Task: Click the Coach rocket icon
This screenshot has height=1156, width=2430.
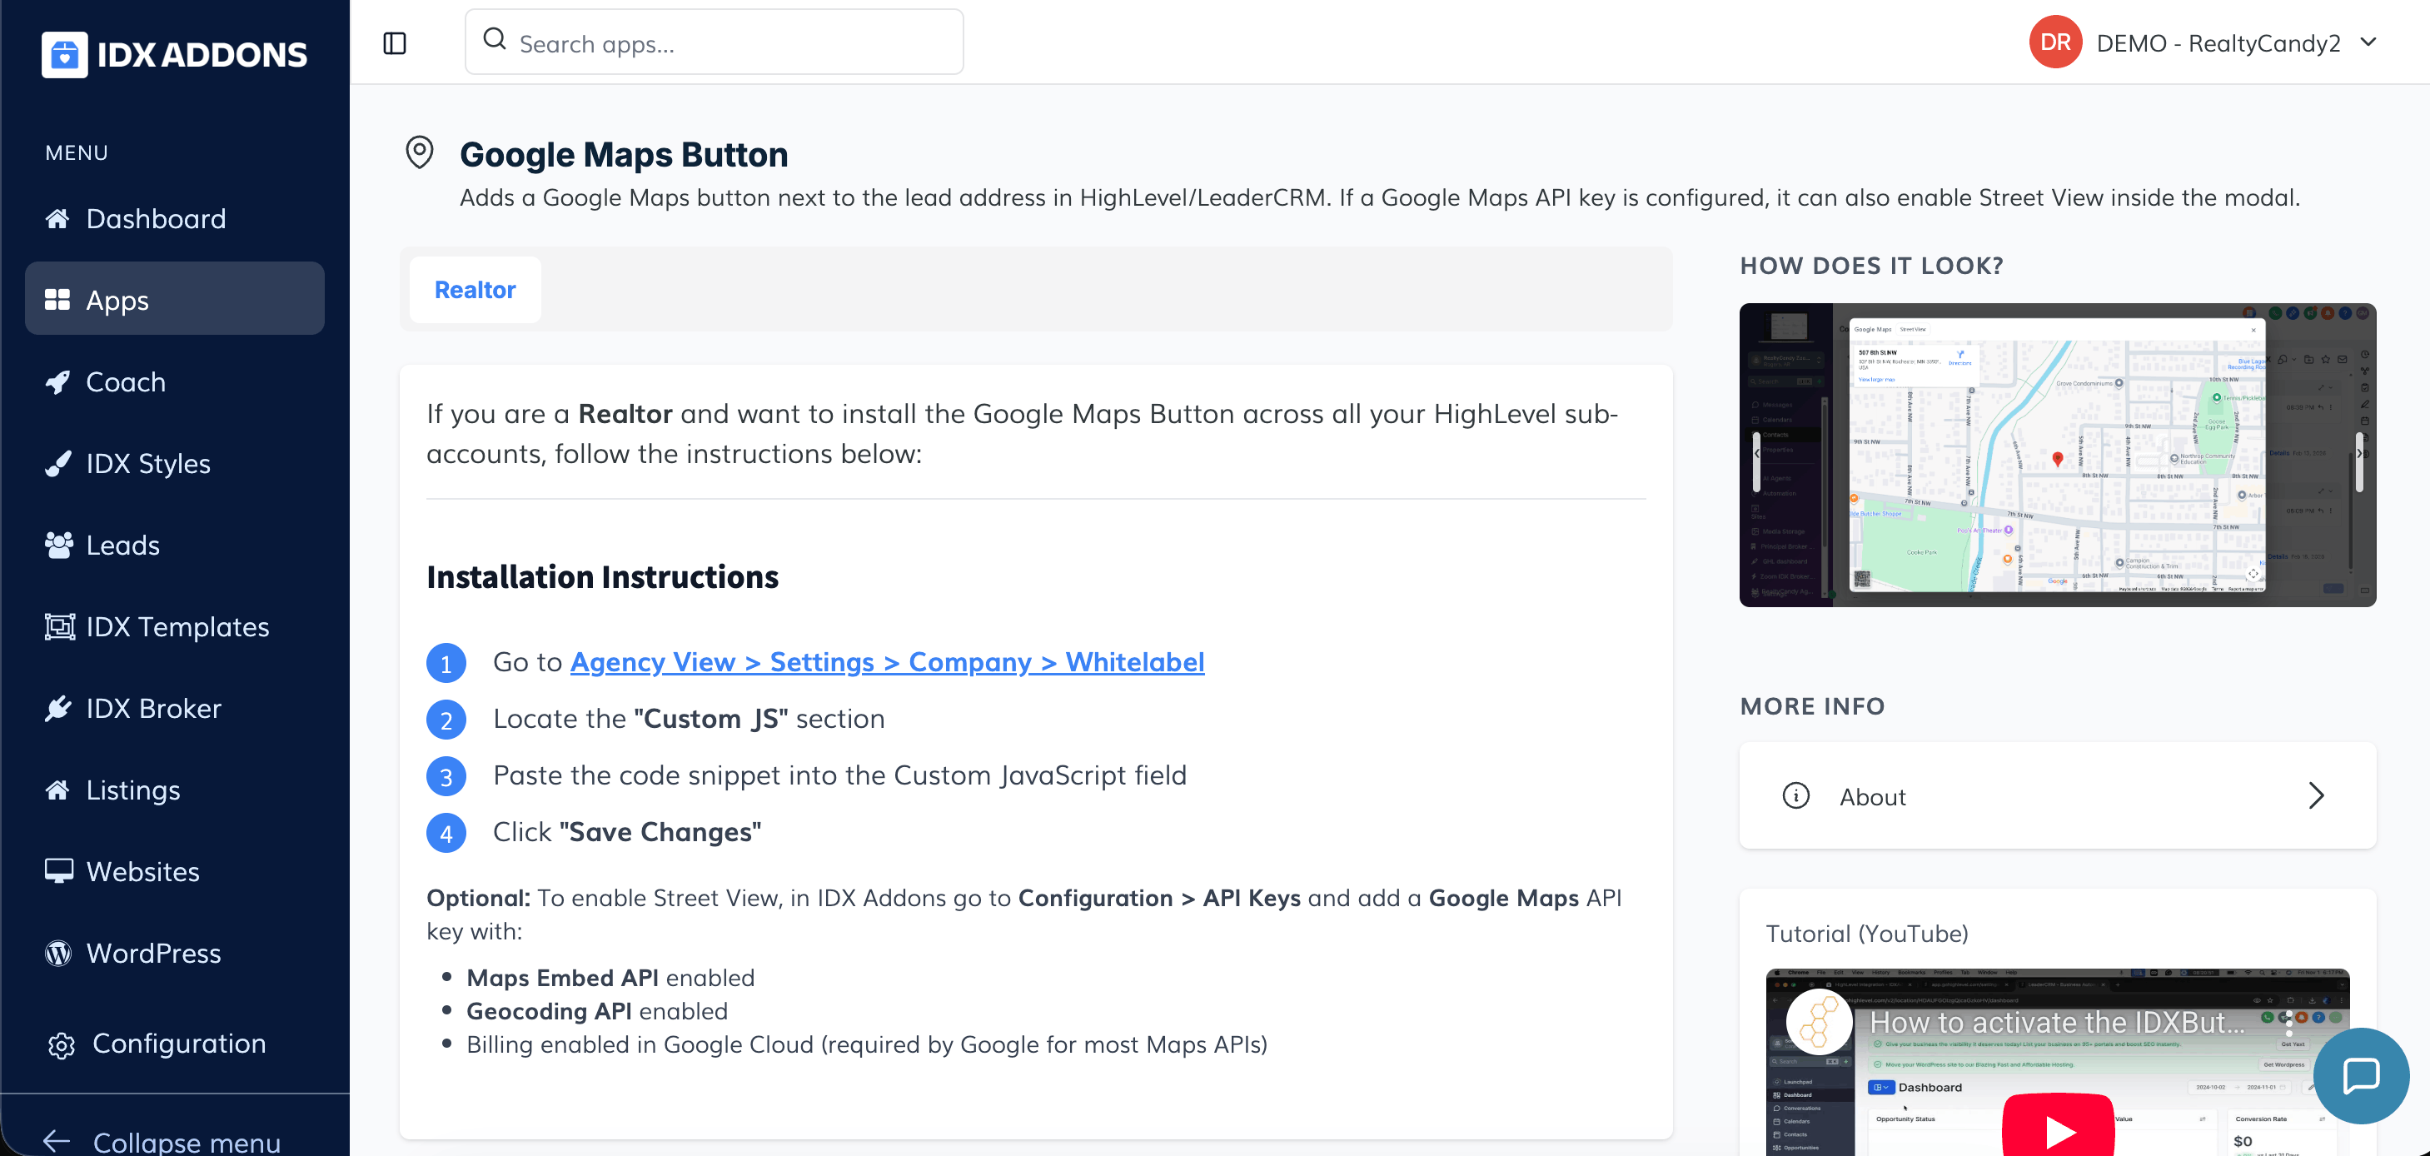Action: (57, 382)
